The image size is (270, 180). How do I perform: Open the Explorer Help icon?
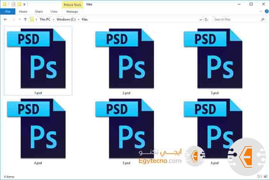[x=267, y=11]
